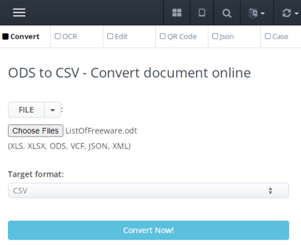Click the grid apps icon
Screen dimensions: 301x245
click(x=177, y=13)
